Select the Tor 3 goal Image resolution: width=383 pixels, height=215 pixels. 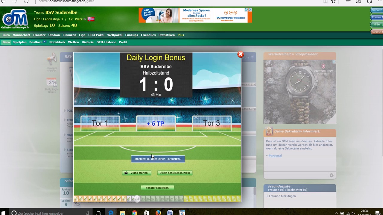click(212, 123)
